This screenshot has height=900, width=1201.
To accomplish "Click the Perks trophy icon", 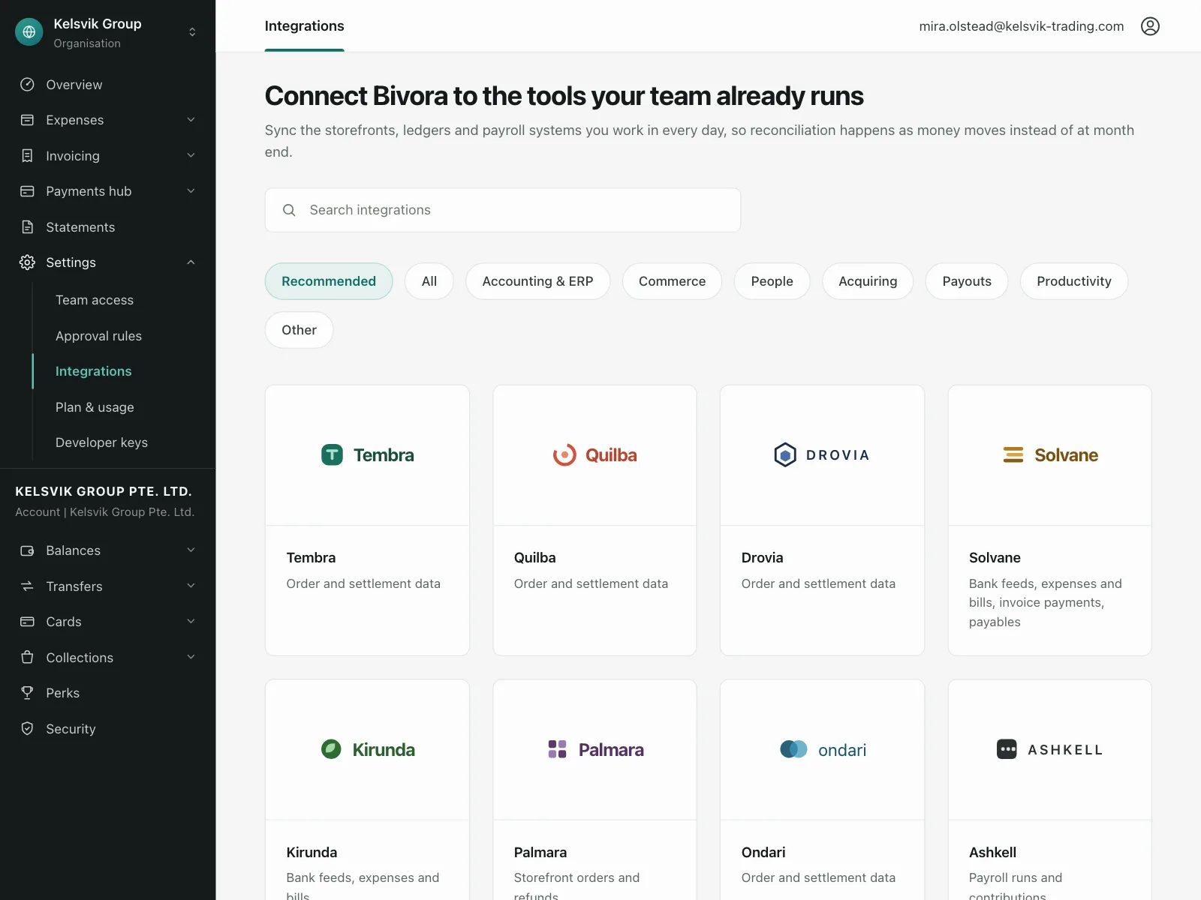I will [27, 693].
